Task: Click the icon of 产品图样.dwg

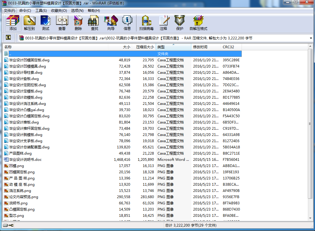Action: coord(6,153)
